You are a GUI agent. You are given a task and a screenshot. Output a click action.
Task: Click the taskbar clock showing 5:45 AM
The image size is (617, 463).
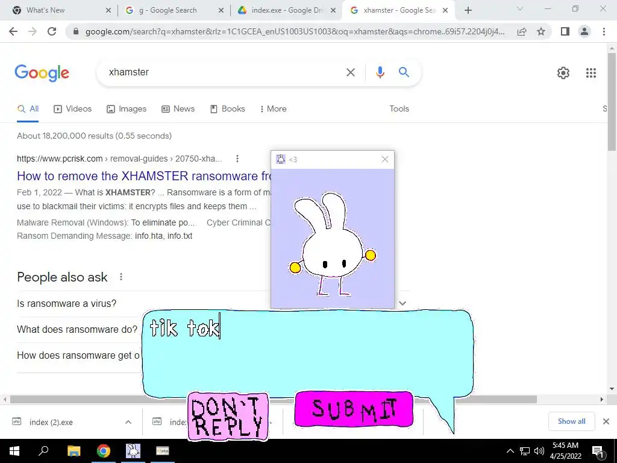565,451
